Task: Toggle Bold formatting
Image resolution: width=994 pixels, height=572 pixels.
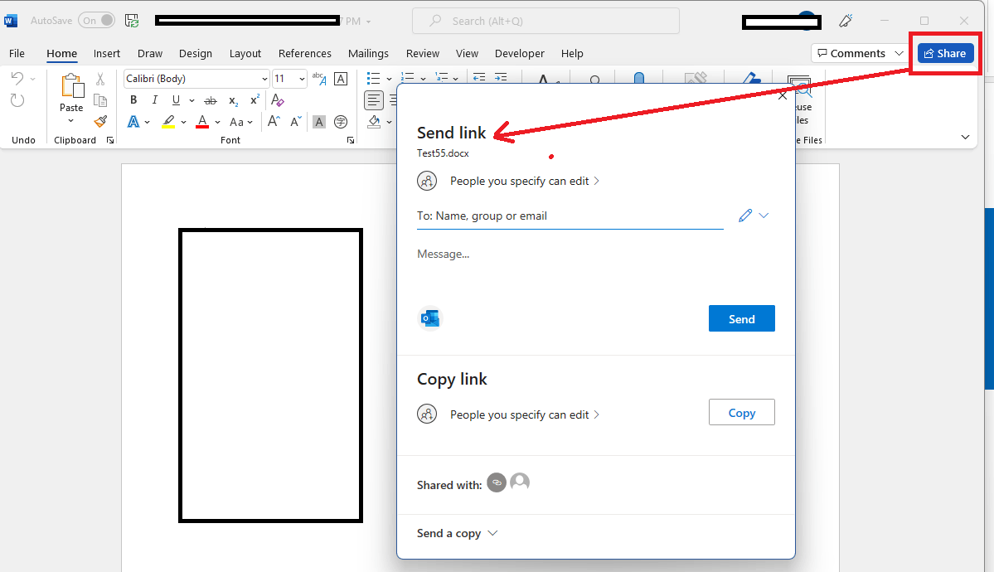Action: [x=133, y=100]
